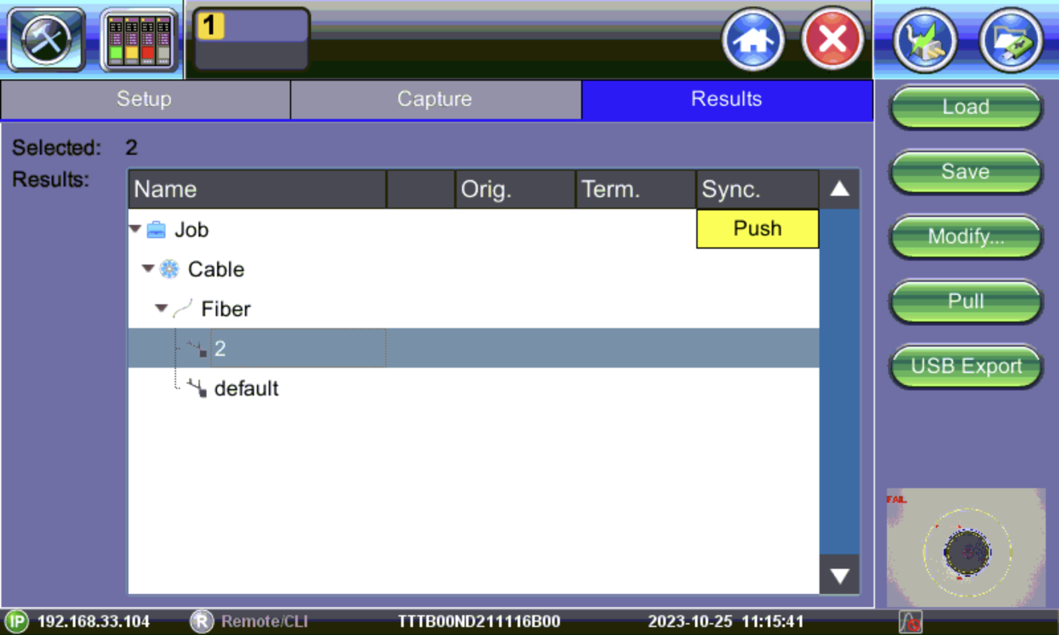1059x635 pixels.
Task: Click the green IP status icon
Action: [17, 621]
